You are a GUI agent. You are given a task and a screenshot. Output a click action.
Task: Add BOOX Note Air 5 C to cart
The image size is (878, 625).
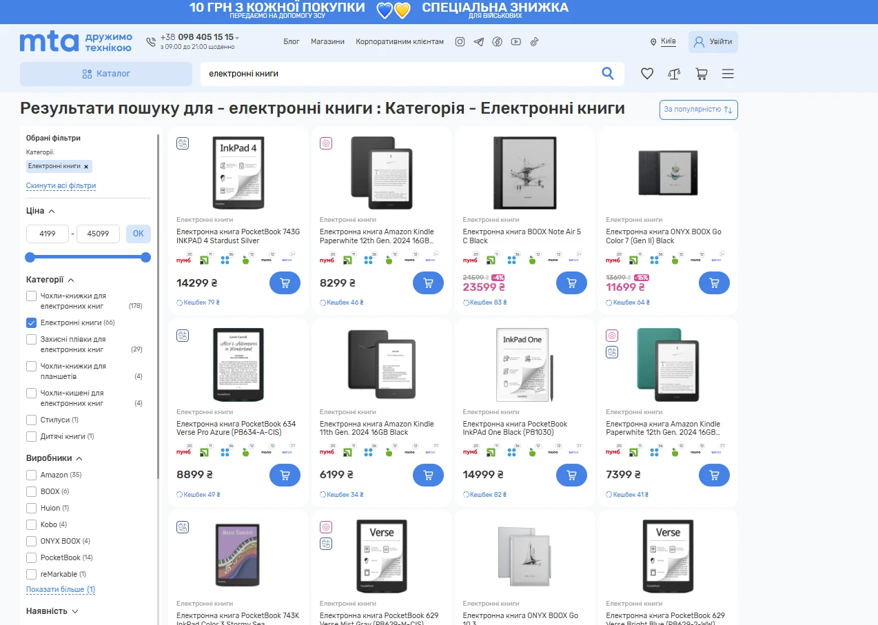pos(571,283)
